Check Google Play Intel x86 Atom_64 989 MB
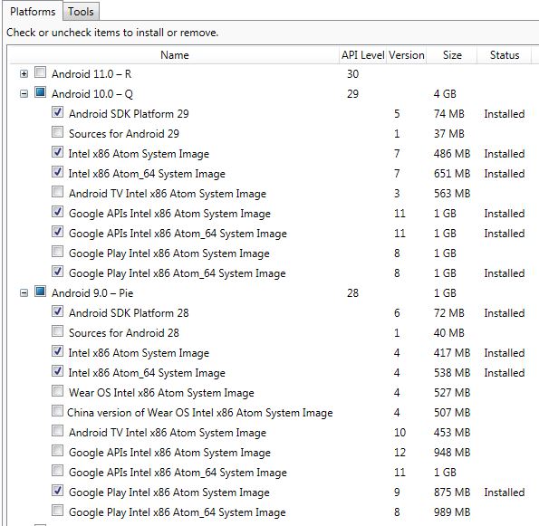Image resolution: width=539 pixels, height=526 pixels. pyautogui.click(x=57, y=511)
